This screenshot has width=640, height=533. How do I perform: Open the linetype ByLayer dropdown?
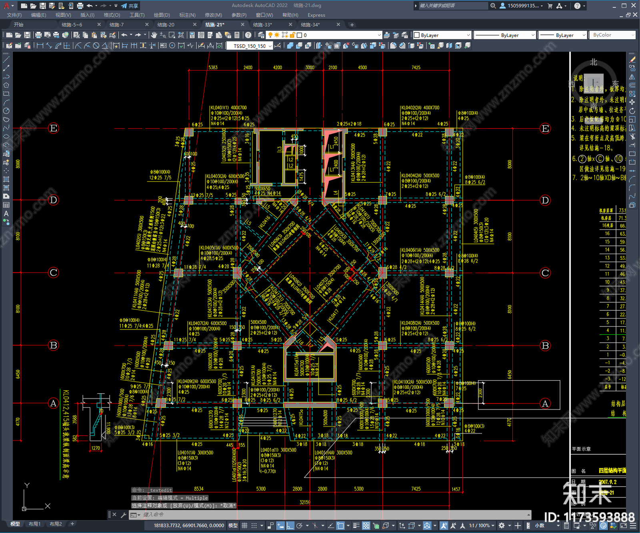point(533,35)
